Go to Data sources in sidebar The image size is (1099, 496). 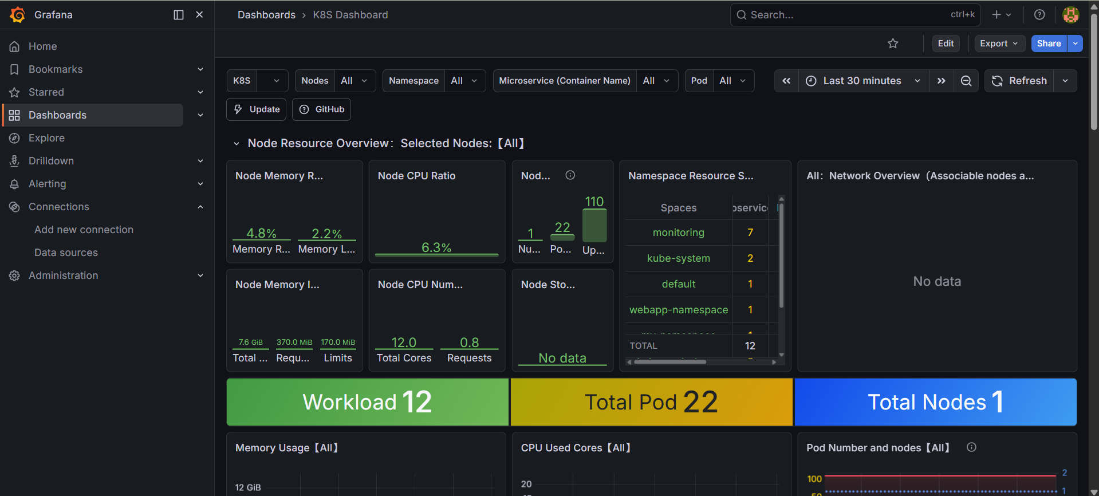pyautogui.click(x=66, y=253)
